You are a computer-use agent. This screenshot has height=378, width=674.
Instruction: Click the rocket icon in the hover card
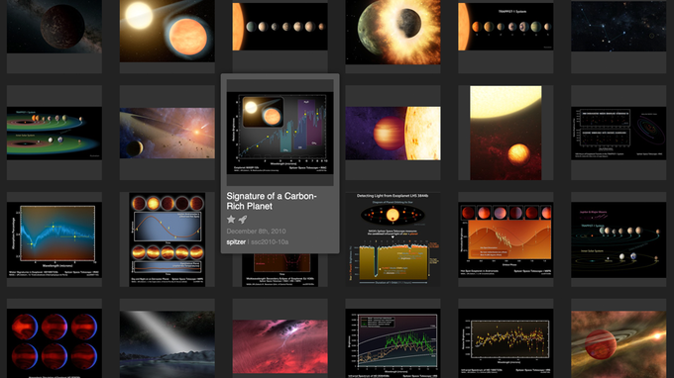(243, 220)
